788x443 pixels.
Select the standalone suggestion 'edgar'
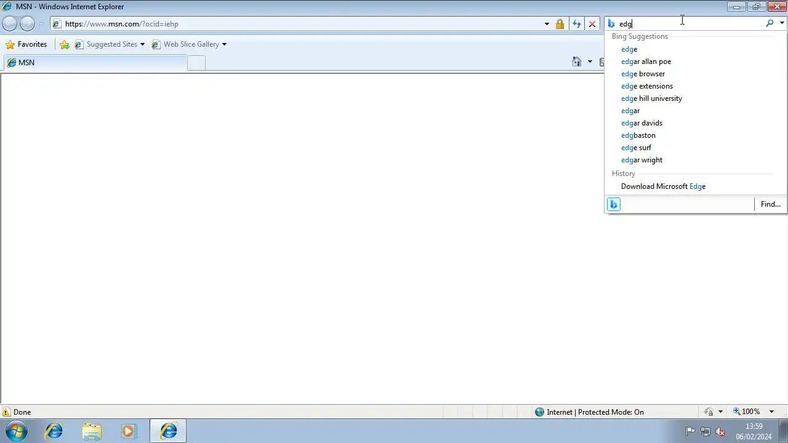pyautogui.click(x=630, y=111)
